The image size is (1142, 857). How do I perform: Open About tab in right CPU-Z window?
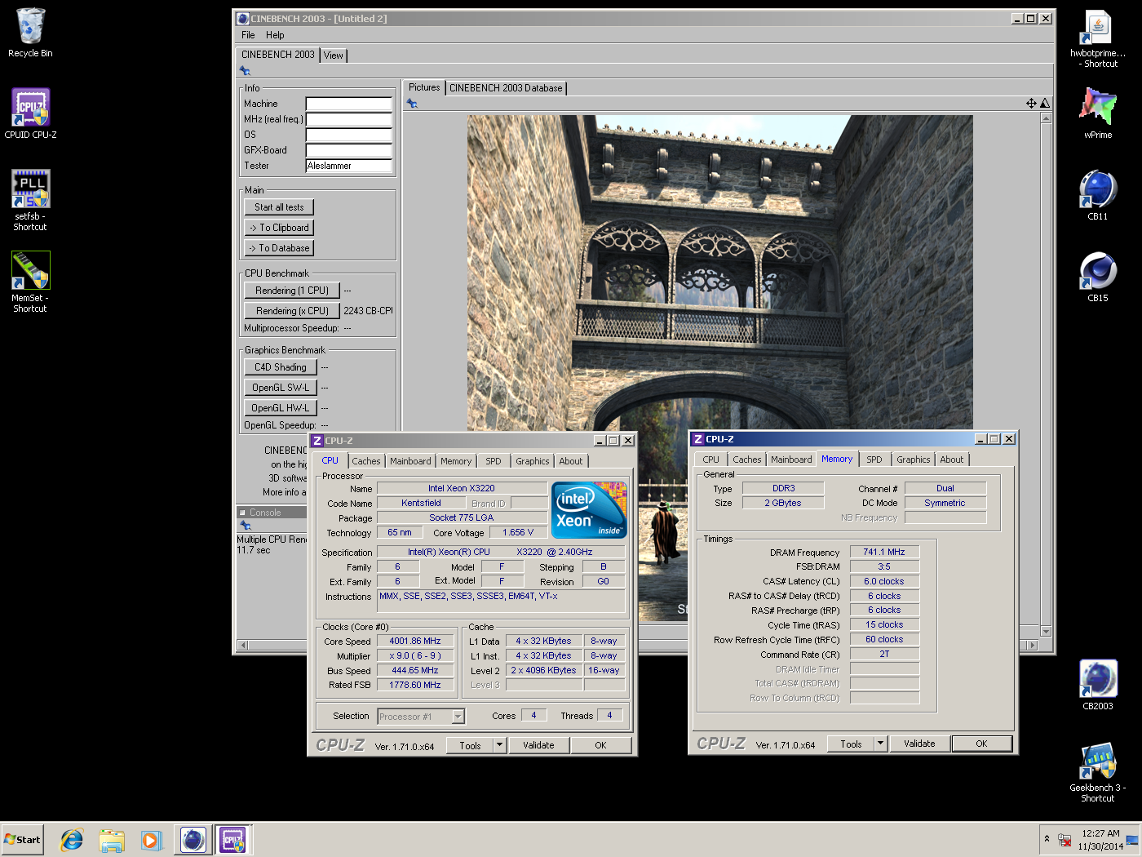coord(952,460)
